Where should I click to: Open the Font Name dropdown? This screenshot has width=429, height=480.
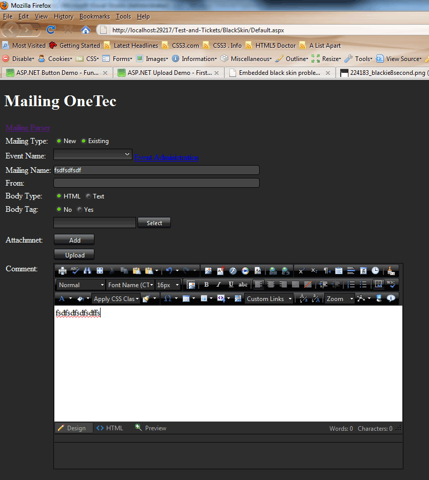(130, 285)
